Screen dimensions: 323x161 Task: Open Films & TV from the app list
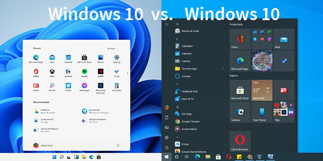coord(185,99)
